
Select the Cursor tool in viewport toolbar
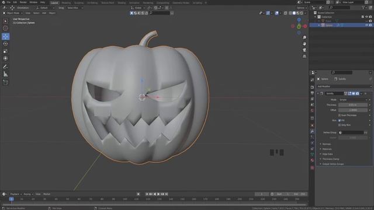5,29
